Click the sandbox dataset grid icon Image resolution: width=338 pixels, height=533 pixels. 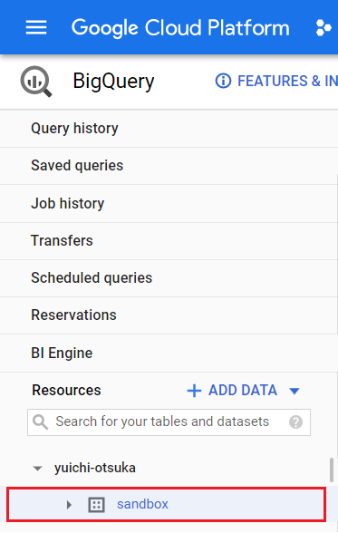coord(96,504)
